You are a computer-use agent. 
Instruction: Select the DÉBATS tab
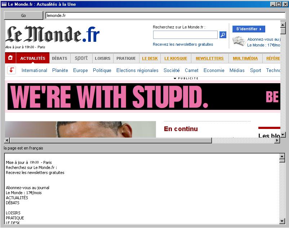(x=59, y=58)
